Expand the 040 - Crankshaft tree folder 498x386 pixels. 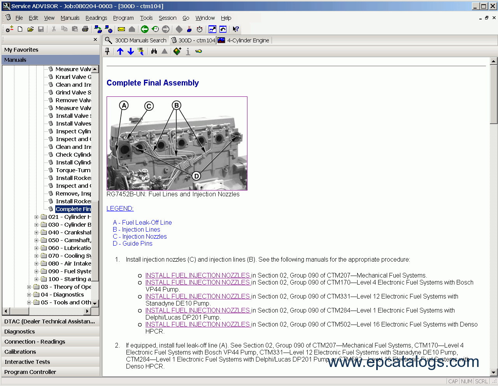[37, 232]
